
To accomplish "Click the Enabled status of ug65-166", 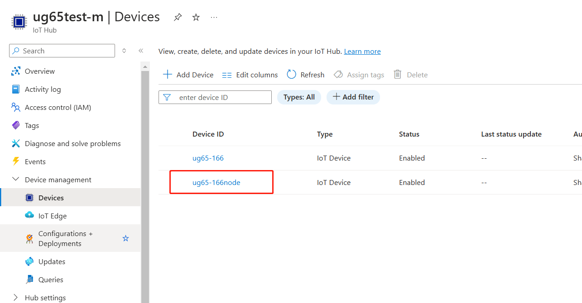I will [x=412, y=158].
